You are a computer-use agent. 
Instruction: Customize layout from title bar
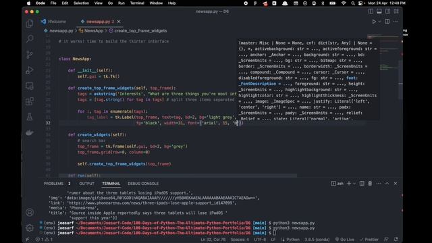click(396, 11)
